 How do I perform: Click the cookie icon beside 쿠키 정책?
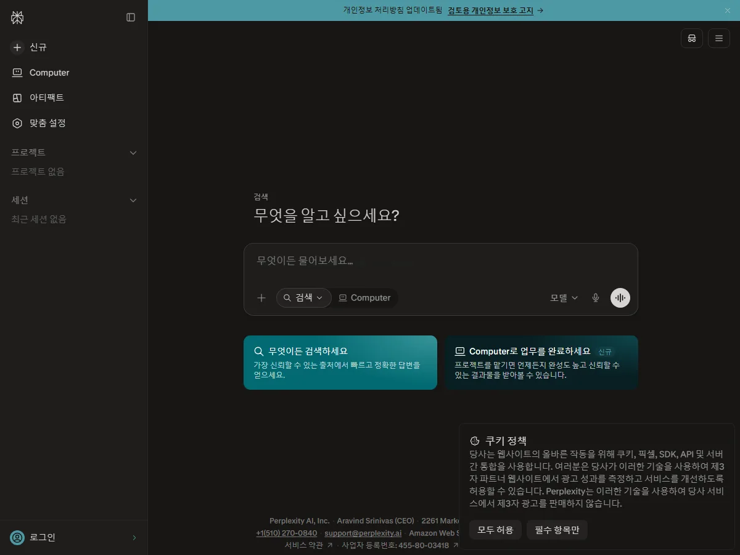coord(475,441)
